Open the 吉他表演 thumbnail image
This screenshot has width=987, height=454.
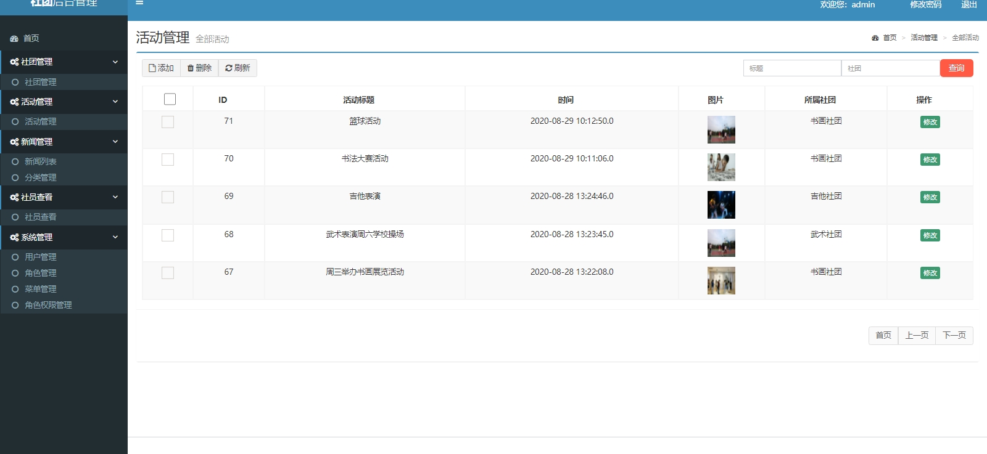point(721,205)
